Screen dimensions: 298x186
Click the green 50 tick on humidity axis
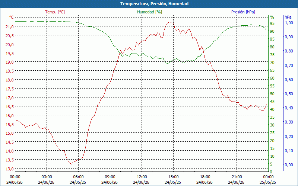tap(272, 94)
